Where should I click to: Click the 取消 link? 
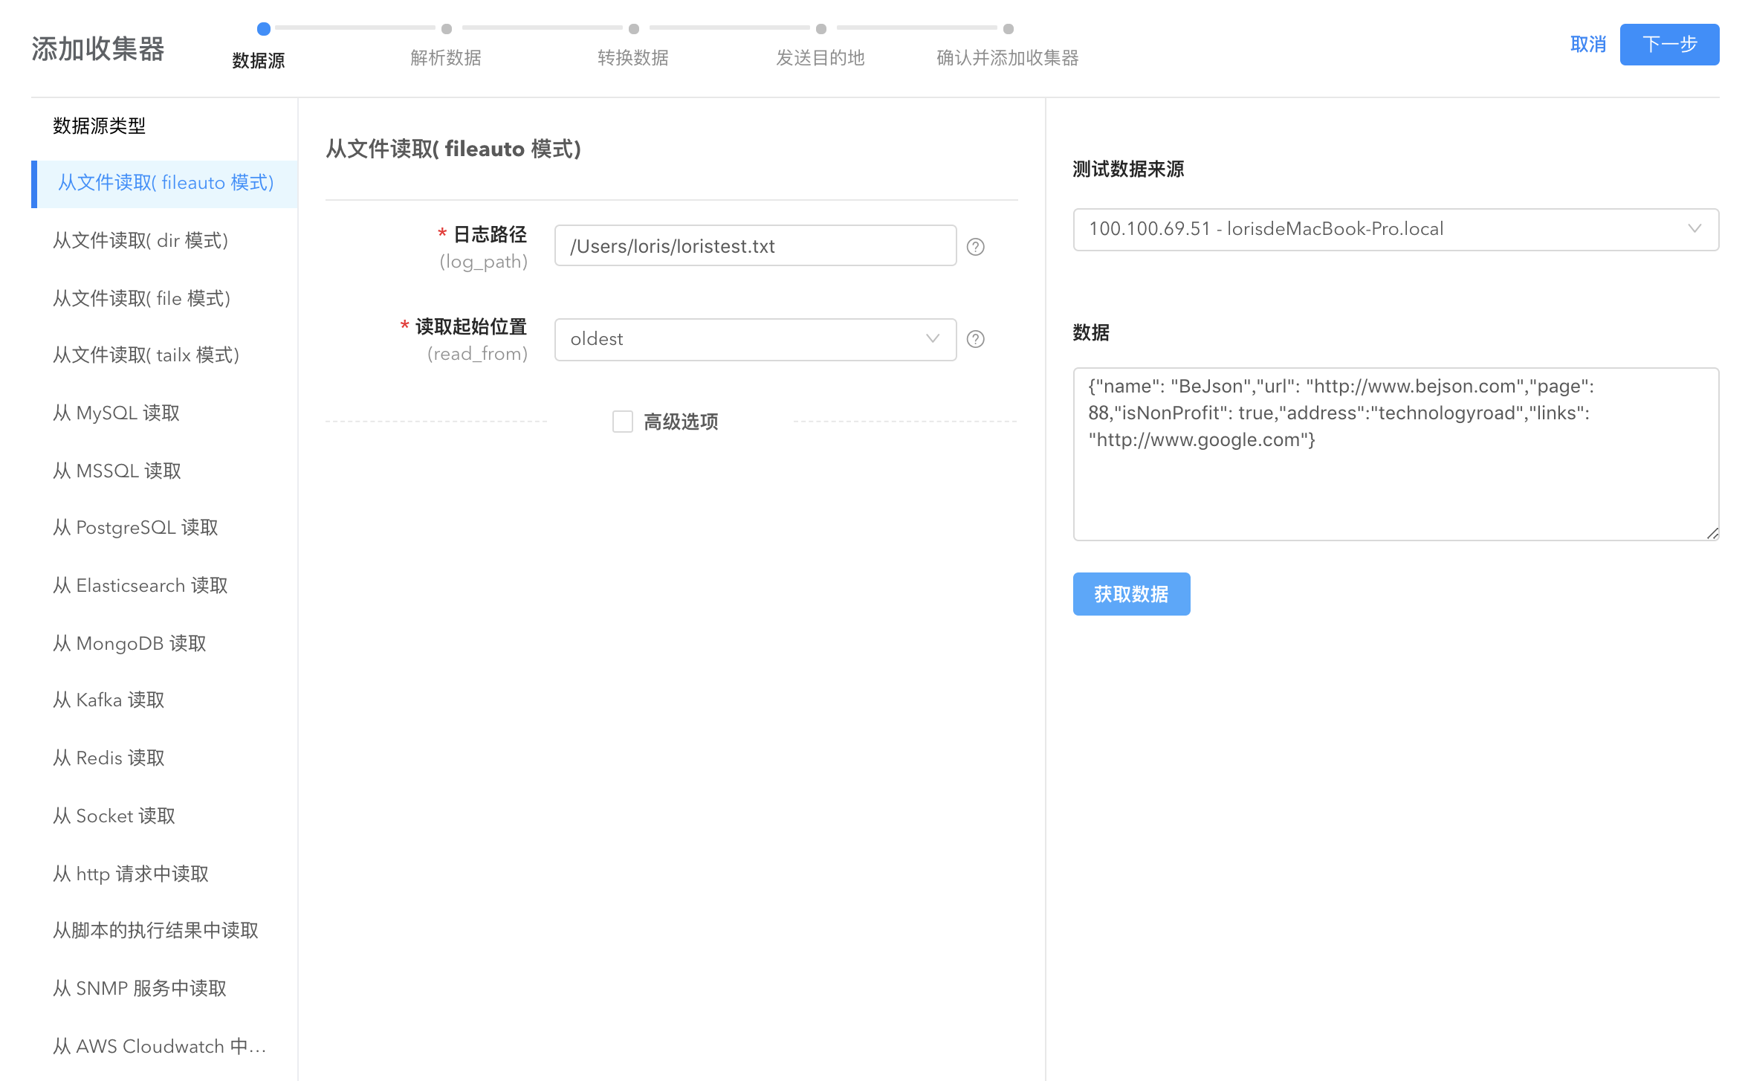click(1587, 45)
